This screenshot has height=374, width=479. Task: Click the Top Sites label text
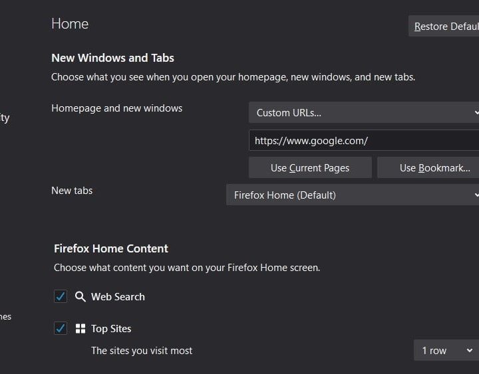pyautogui.click(x=111, y=329)
